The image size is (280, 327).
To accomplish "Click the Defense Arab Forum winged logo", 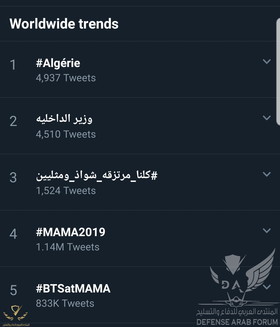I will point(242,278).
